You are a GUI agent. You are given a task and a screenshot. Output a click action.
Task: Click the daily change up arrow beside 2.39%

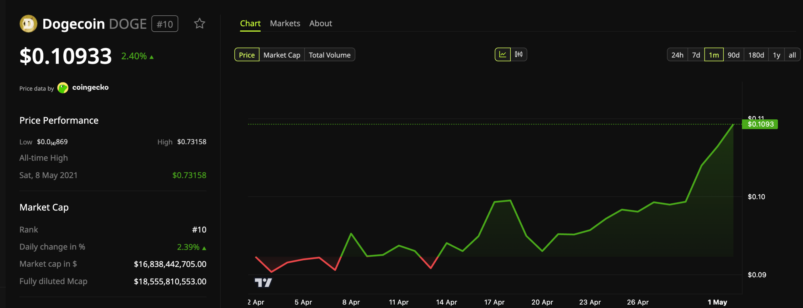(204, 248)
